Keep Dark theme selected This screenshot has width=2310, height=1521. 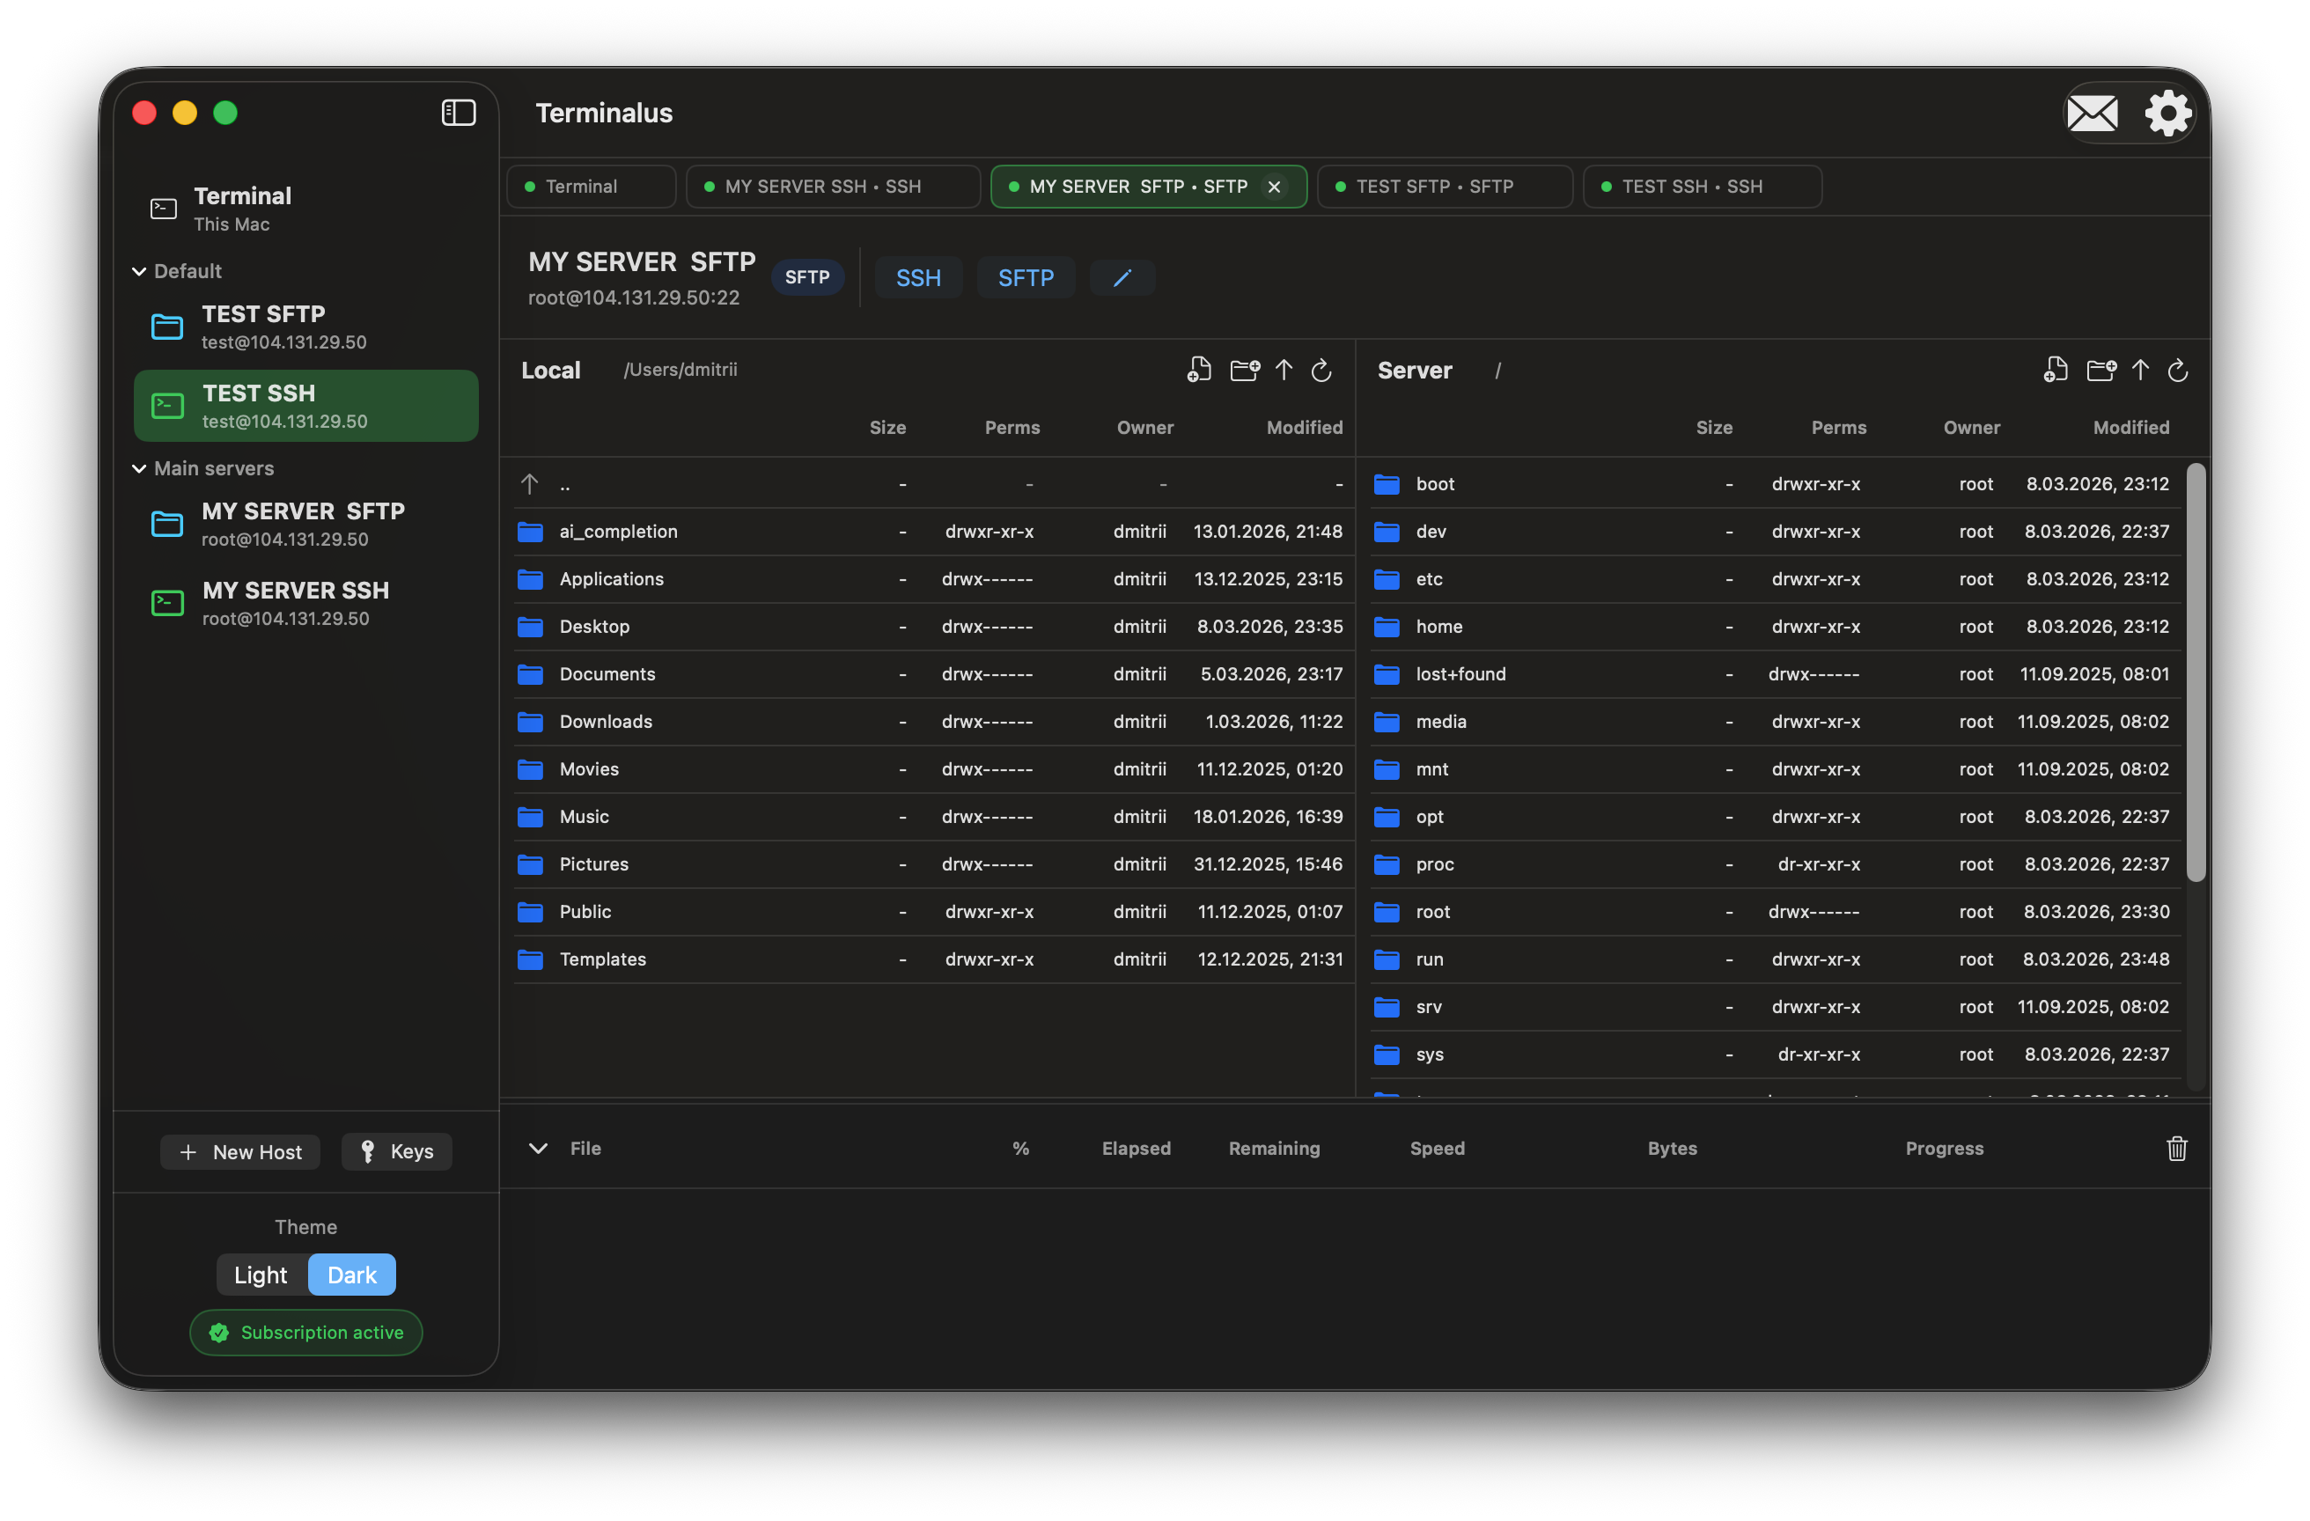click(x=351, y=1275)
